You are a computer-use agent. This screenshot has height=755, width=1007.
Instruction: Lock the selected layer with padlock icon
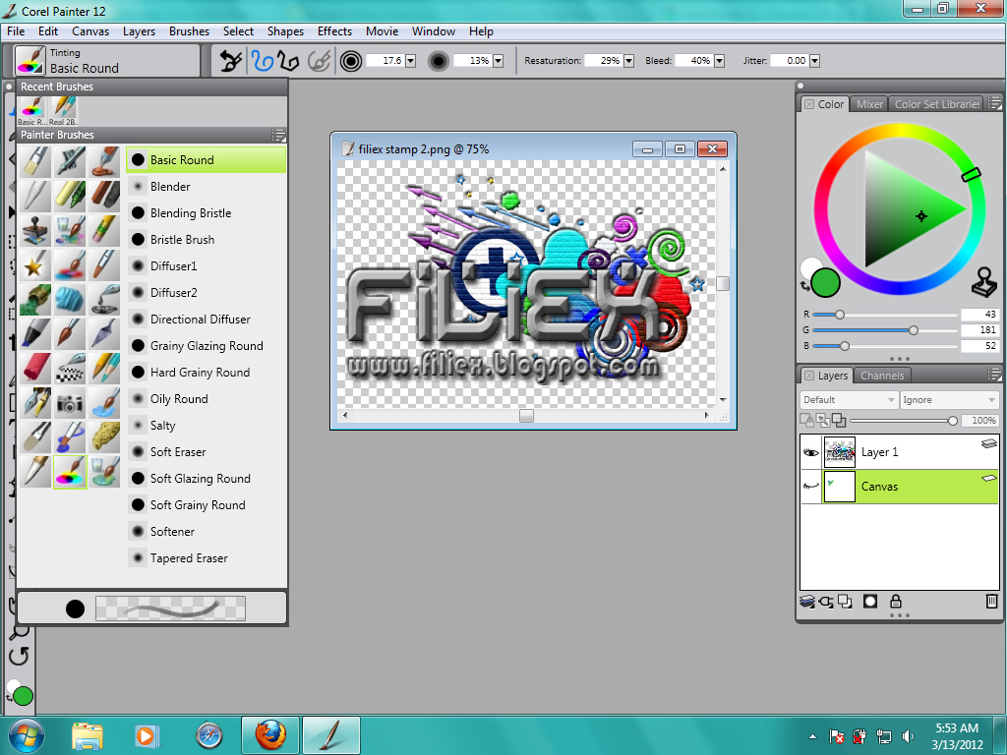pyautogui.click(x=895, y=602)
